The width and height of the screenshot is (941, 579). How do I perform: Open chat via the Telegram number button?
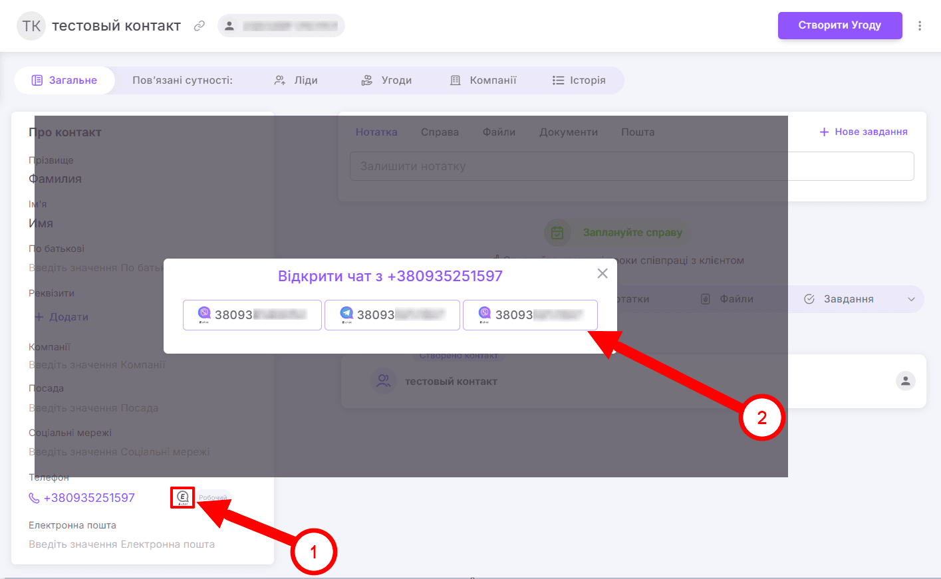click(x=392, y=315)
